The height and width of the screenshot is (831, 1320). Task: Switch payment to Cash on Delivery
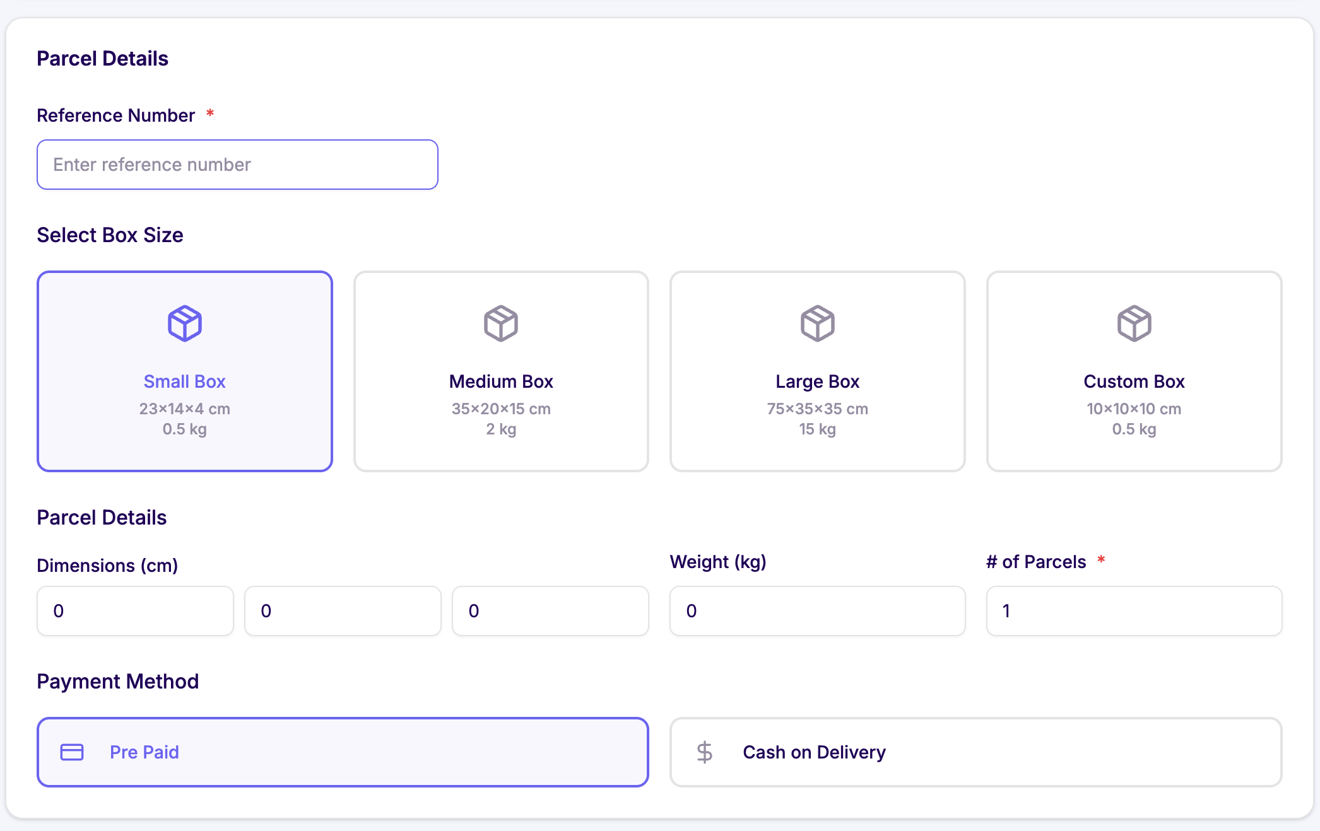tap(975, 752)
